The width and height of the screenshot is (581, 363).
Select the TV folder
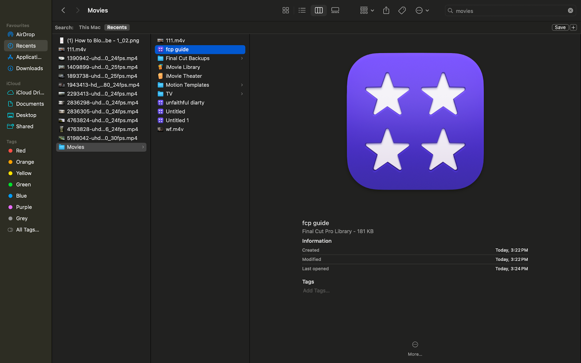click(x=200, y=94)
